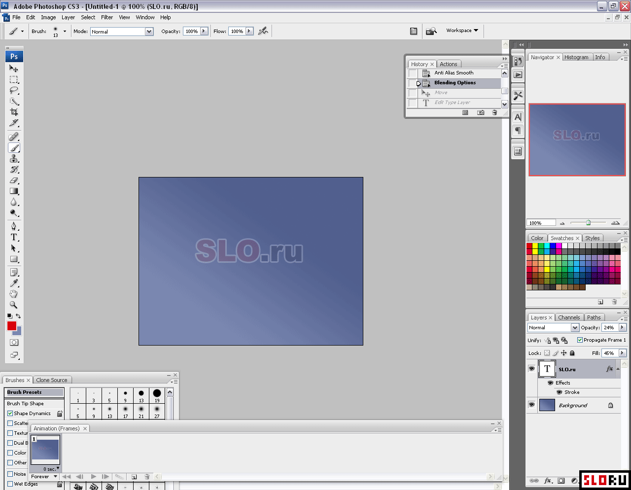Select the Lasso tool
The width and height of the screenshot is (631, 490).
(14, 90)
